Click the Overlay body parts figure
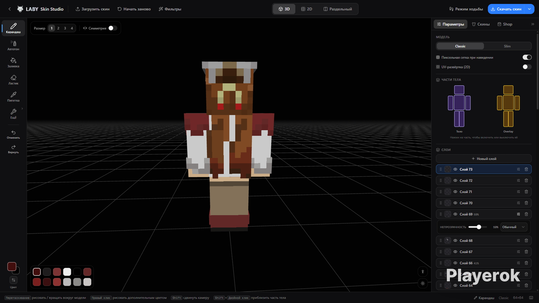 tap(508, 106)
